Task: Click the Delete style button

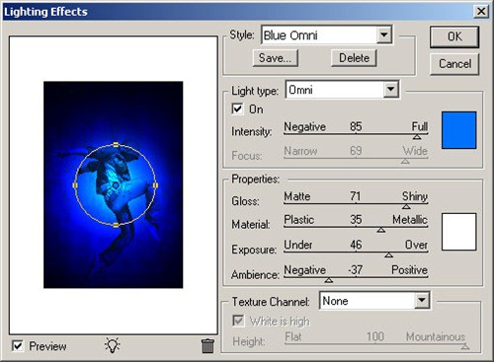Action: 354,58
